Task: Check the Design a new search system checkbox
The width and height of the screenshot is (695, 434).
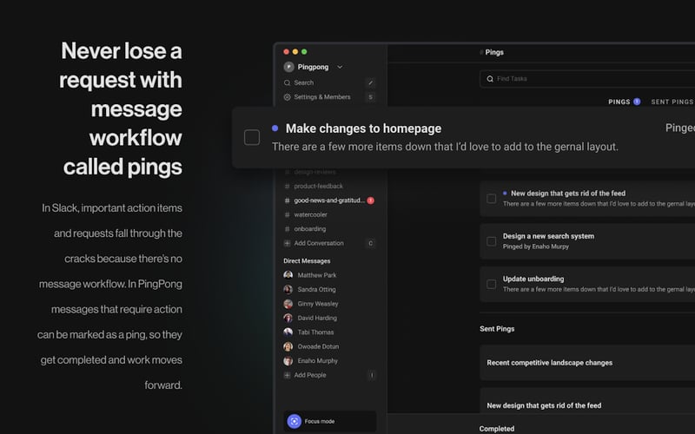Action: point(491,241)
